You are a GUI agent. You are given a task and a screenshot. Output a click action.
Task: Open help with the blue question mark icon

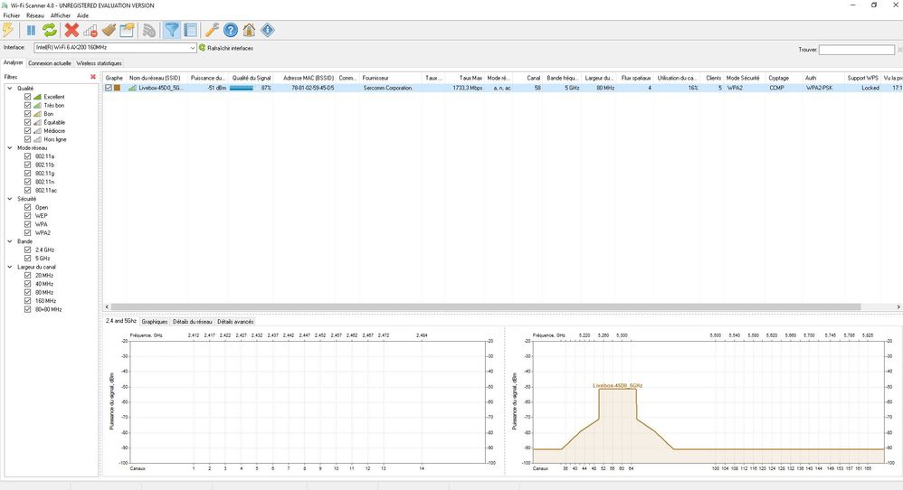pos(231,30)
